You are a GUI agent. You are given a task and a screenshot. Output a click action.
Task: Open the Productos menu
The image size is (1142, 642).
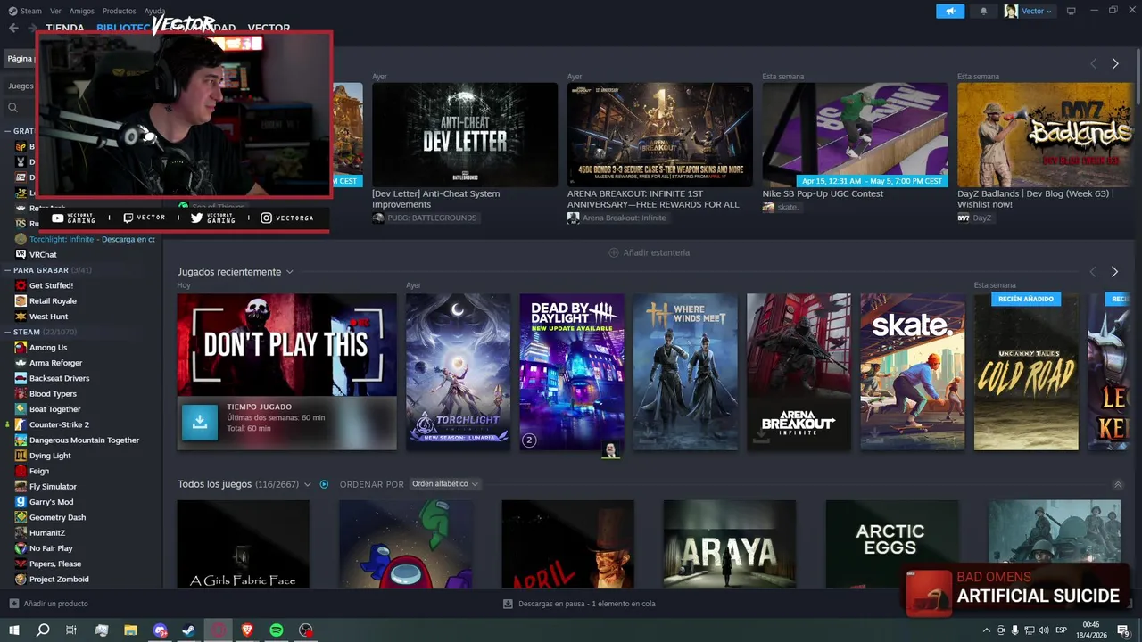coord(120,11)
